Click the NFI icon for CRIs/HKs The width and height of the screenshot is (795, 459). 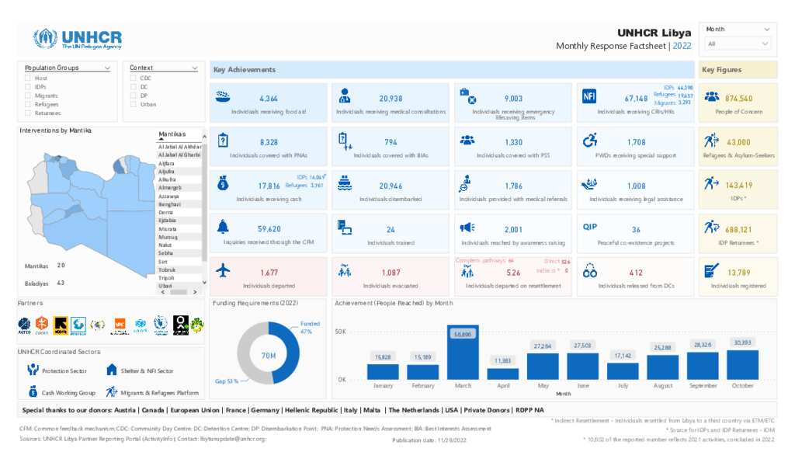point(589,96)
